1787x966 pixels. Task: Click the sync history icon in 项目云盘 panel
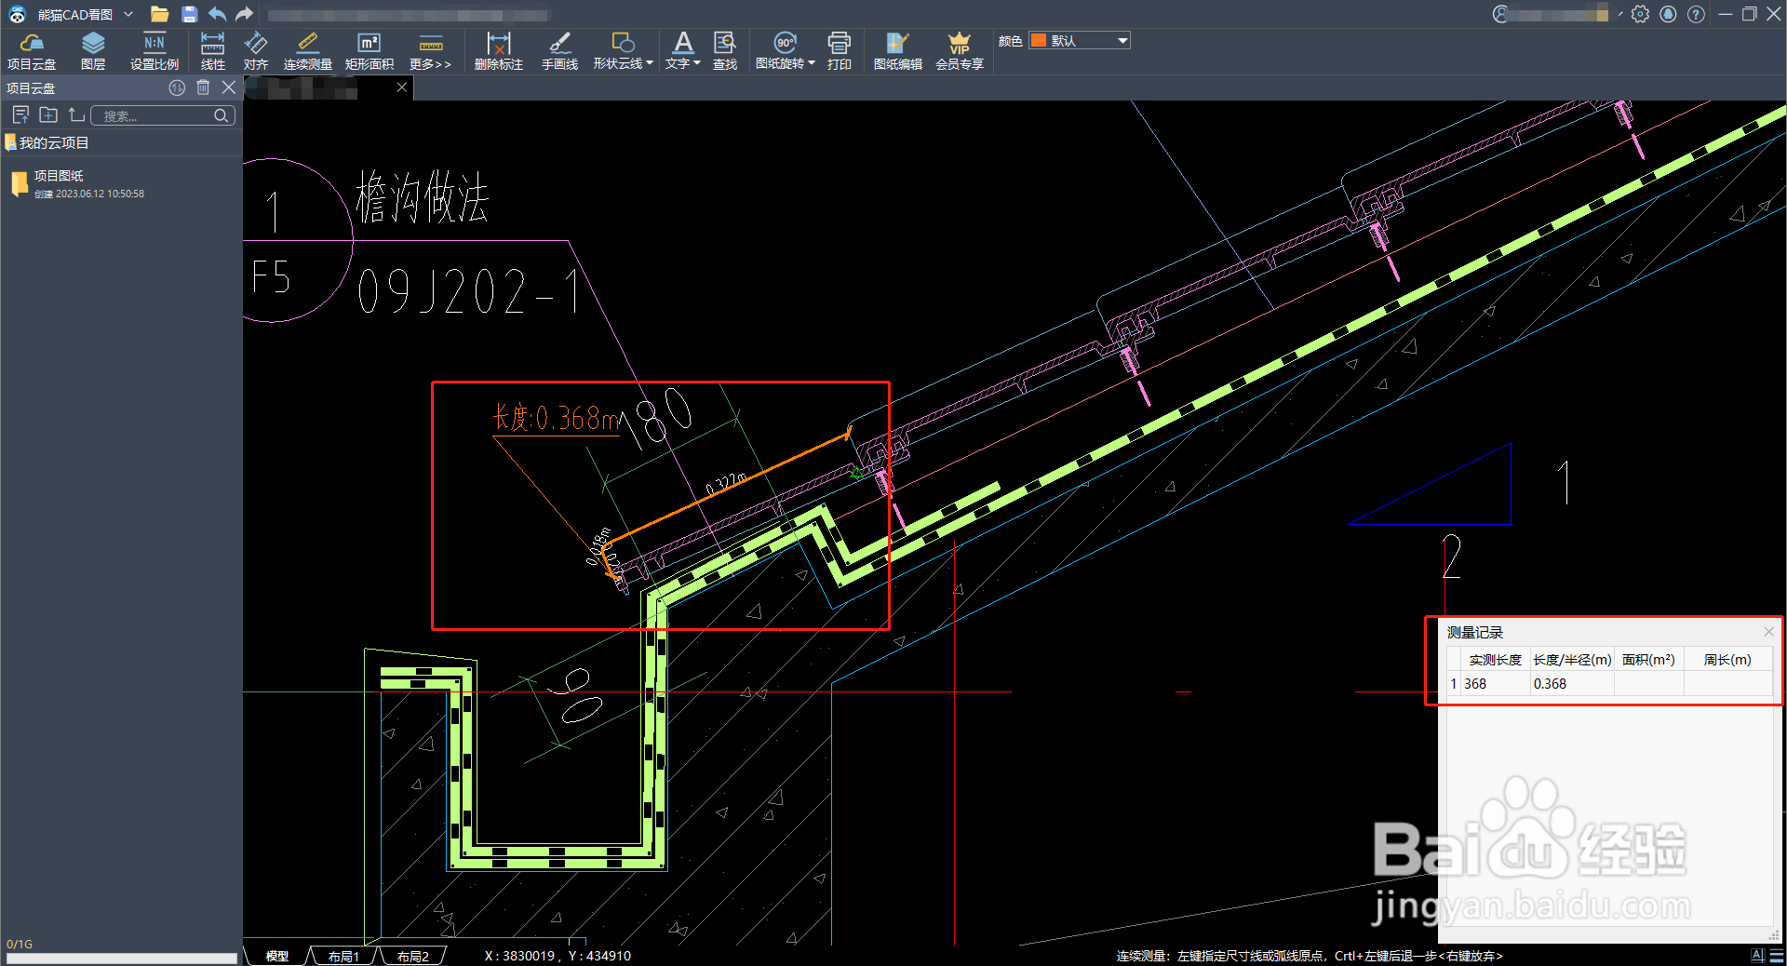click(x=177, y=87)
